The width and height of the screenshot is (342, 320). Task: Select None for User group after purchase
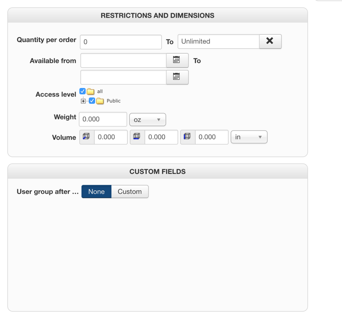(96, 192)
